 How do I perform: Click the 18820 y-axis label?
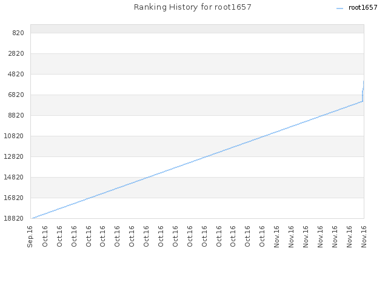click(14, 218)
